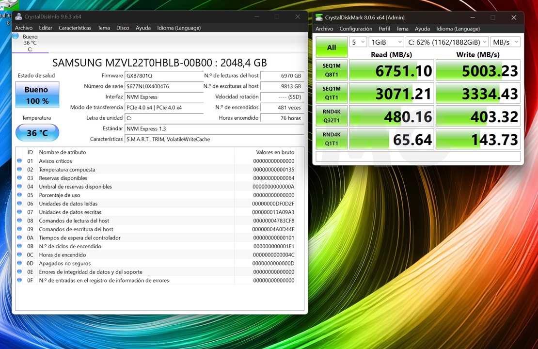Click the 36 °C temperature indicator

tap(37, 133)
